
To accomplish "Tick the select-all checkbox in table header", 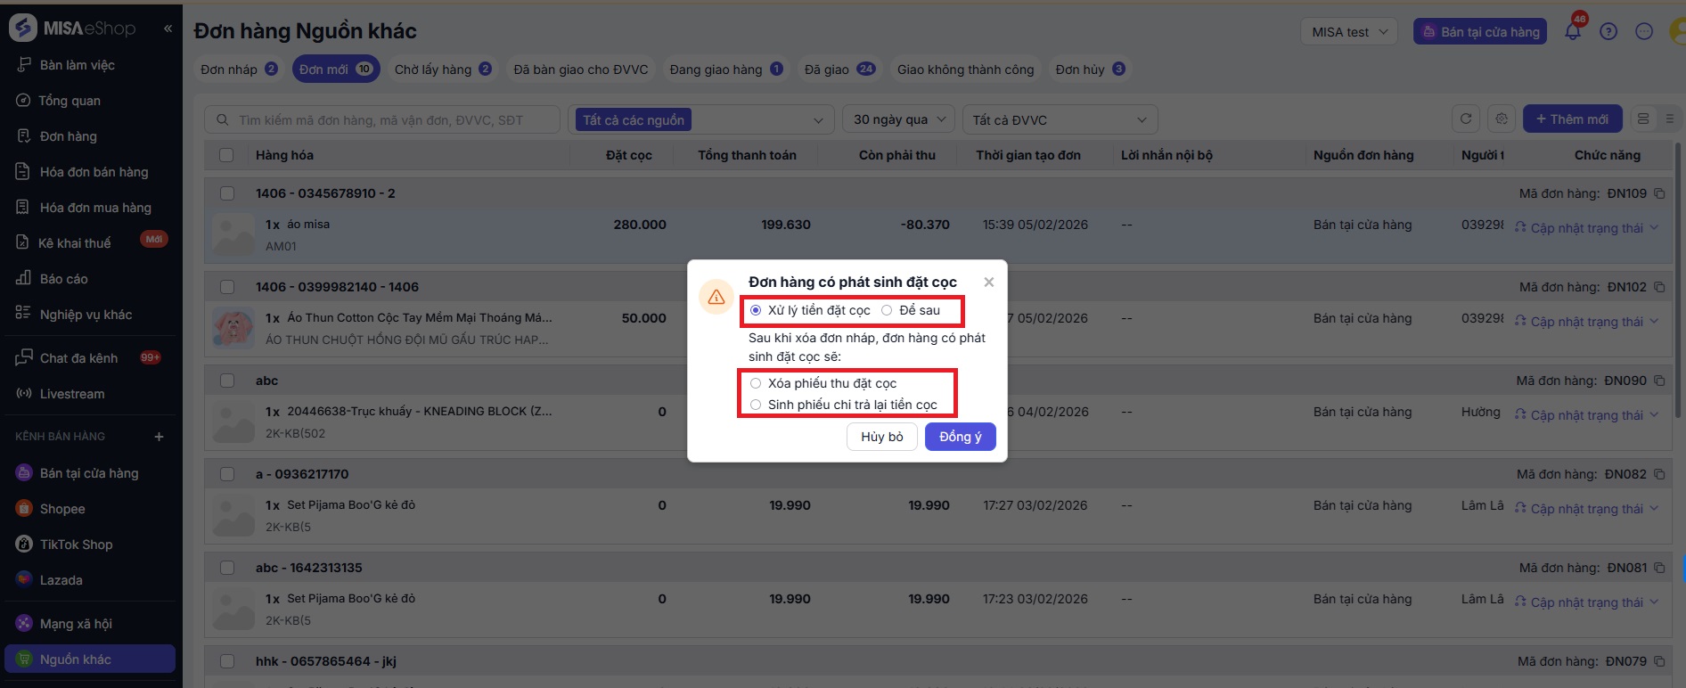I will (226, 155).
